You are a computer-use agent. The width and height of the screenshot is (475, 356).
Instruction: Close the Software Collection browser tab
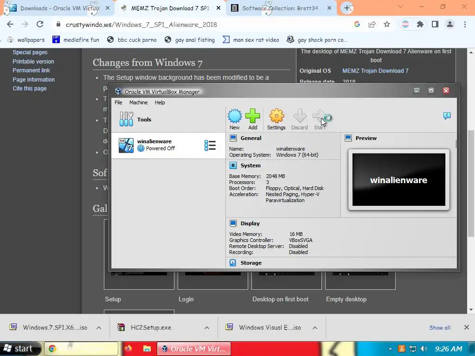pos(329,8)
